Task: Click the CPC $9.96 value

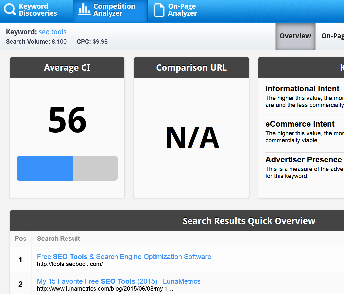Action: point(100,42)
